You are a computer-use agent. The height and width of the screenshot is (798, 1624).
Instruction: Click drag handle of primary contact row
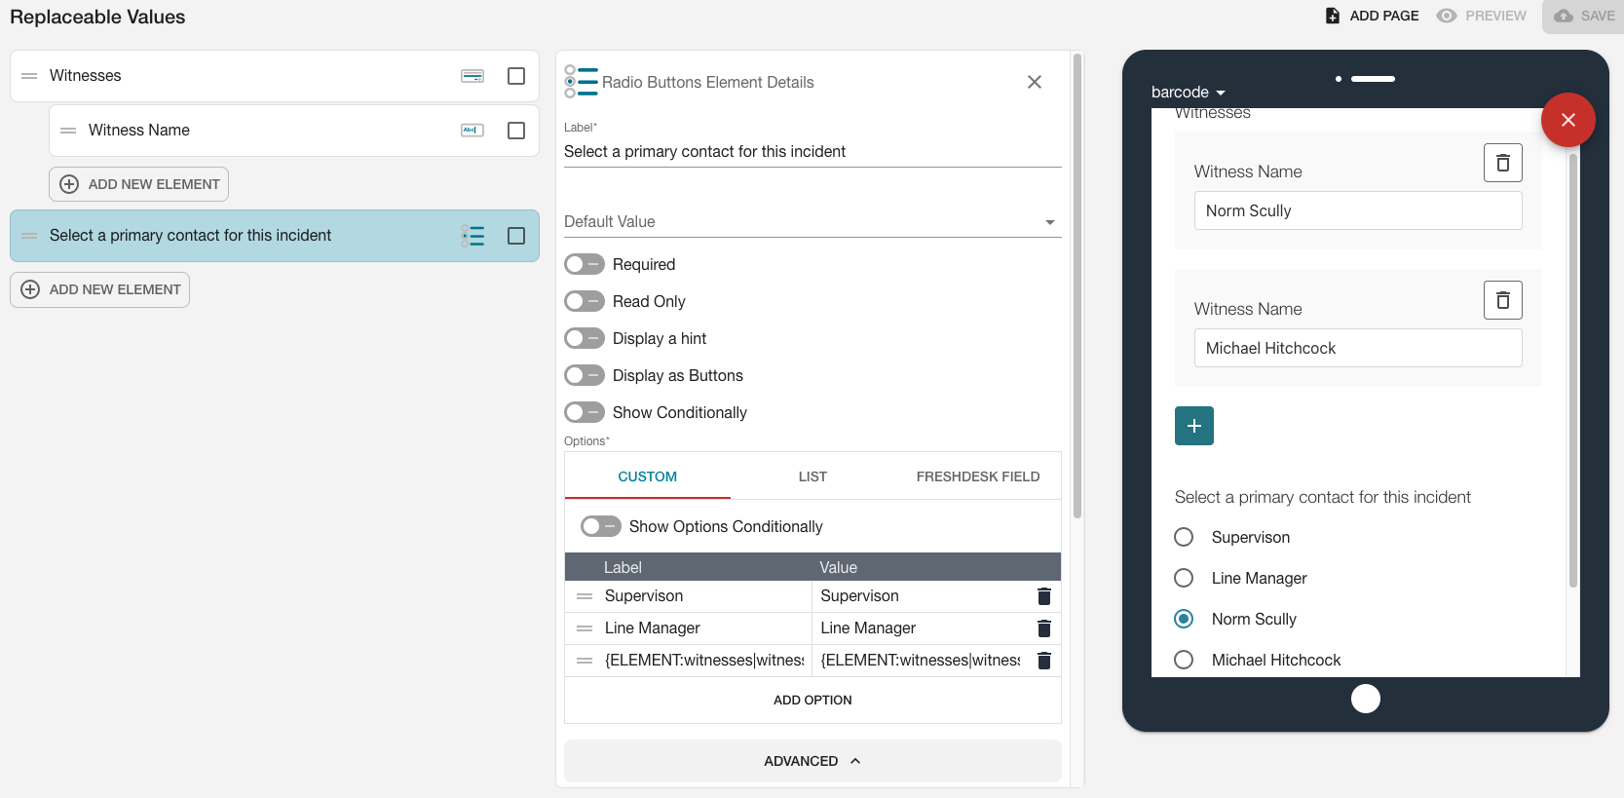tap(29, 236)
